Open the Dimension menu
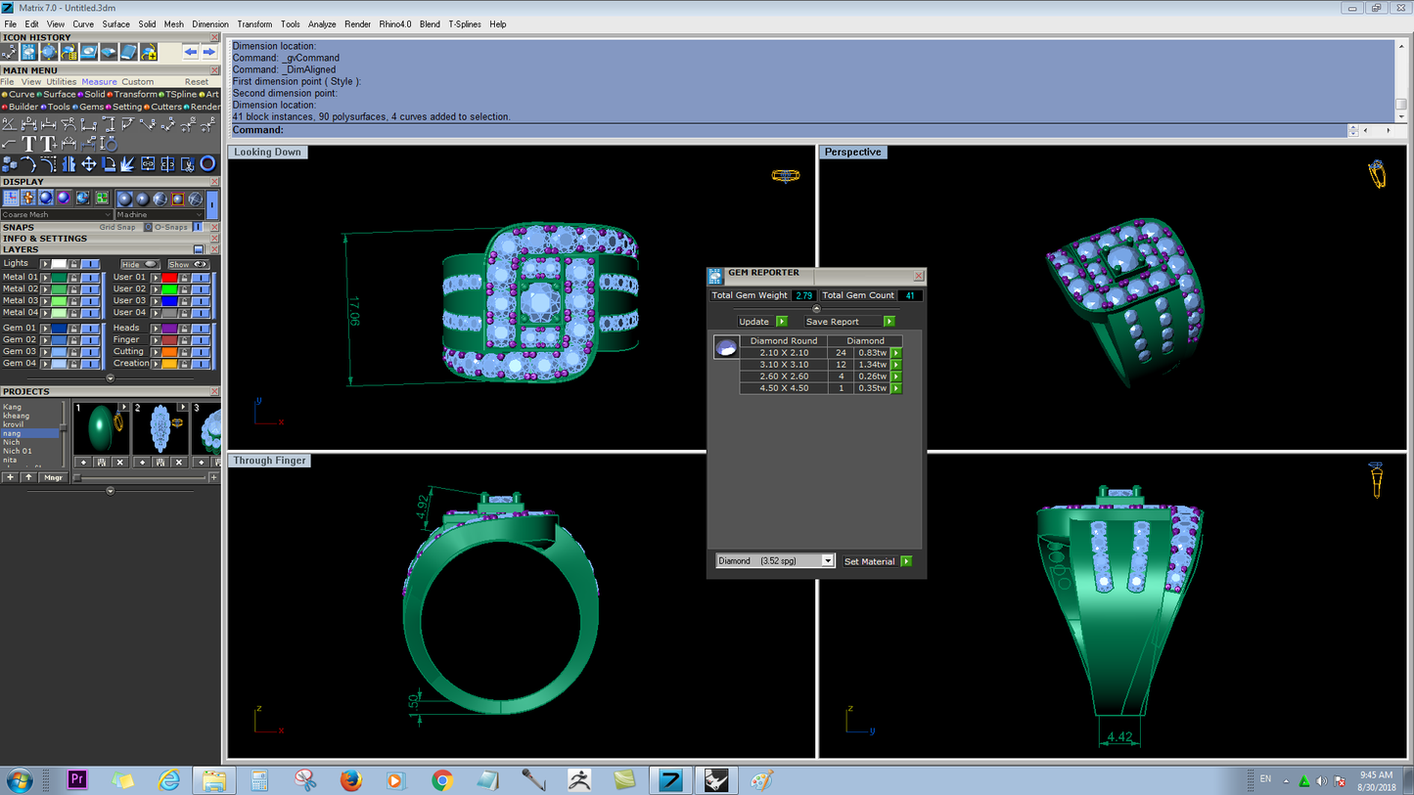 (x=210, y=24)
